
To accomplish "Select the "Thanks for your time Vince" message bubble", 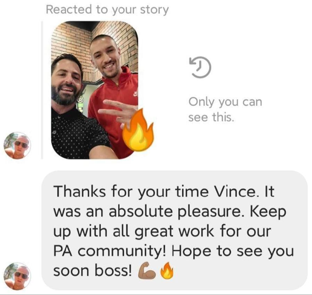I will pos(174,231).
